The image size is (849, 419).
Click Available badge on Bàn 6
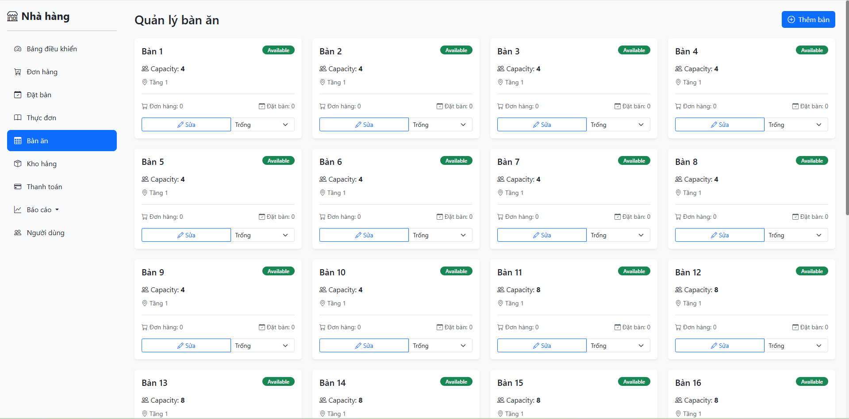coord(456,161)
